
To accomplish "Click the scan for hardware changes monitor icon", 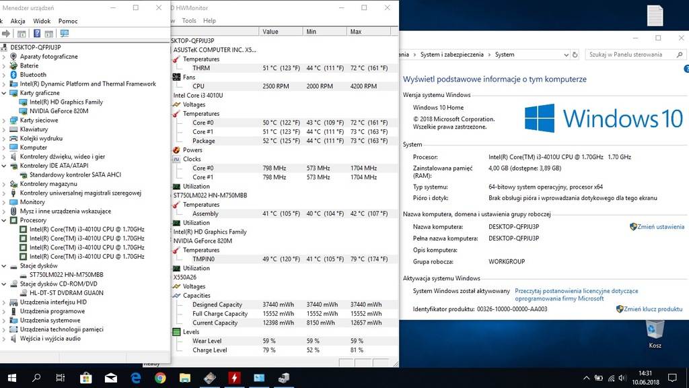I will [x=65, y=34].
